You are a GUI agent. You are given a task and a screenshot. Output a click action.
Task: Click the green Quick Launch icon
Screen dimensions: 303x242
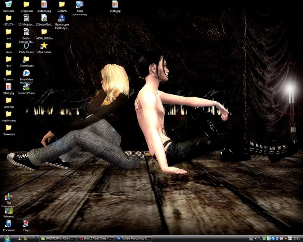(25, 239)
